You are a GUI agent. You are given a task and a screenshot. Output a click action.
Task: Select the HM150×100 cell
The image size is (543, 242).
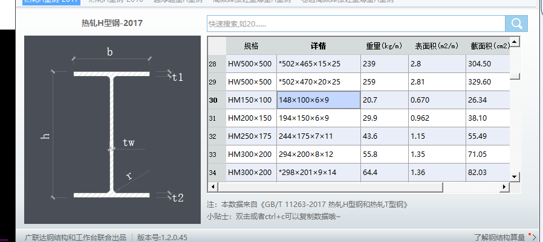(x=252, y=100)
